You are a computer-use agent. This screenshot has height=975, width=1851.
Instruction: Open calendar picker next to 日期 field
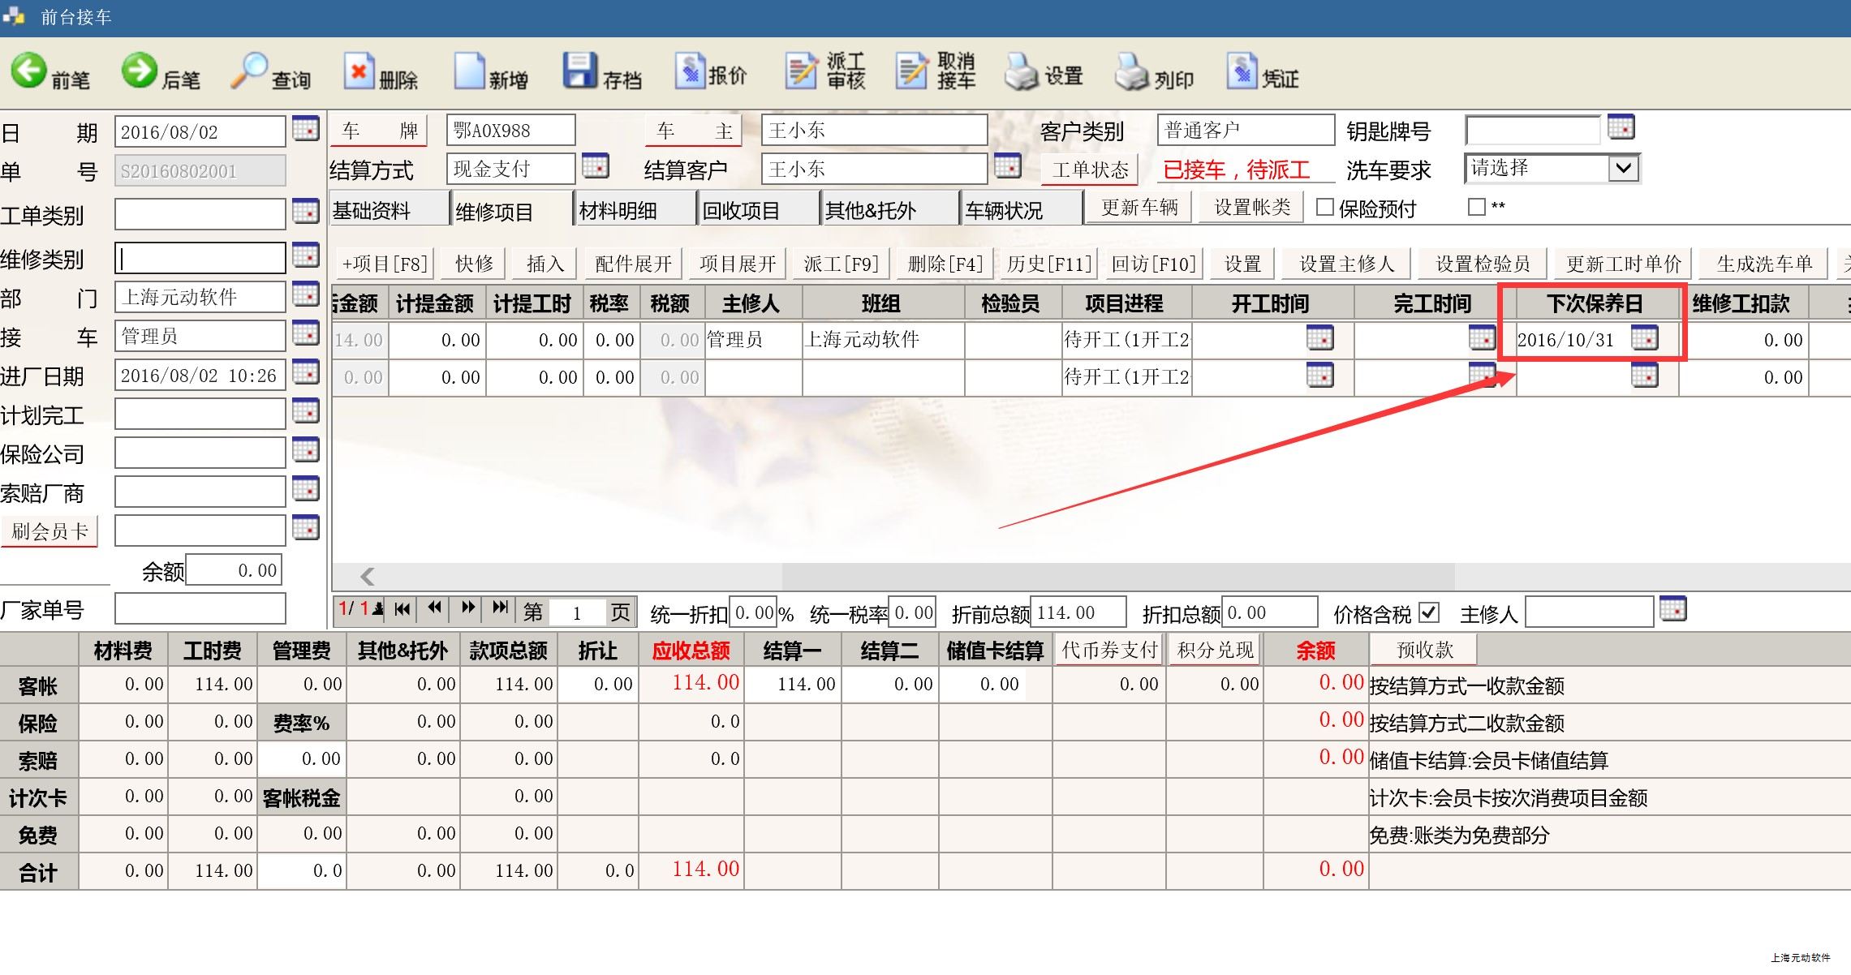[x=306, y=129]
